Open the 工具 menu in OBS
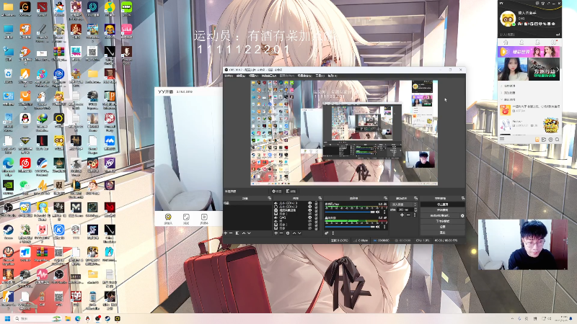The image size is (577, 324). click(x=320, y=76)
